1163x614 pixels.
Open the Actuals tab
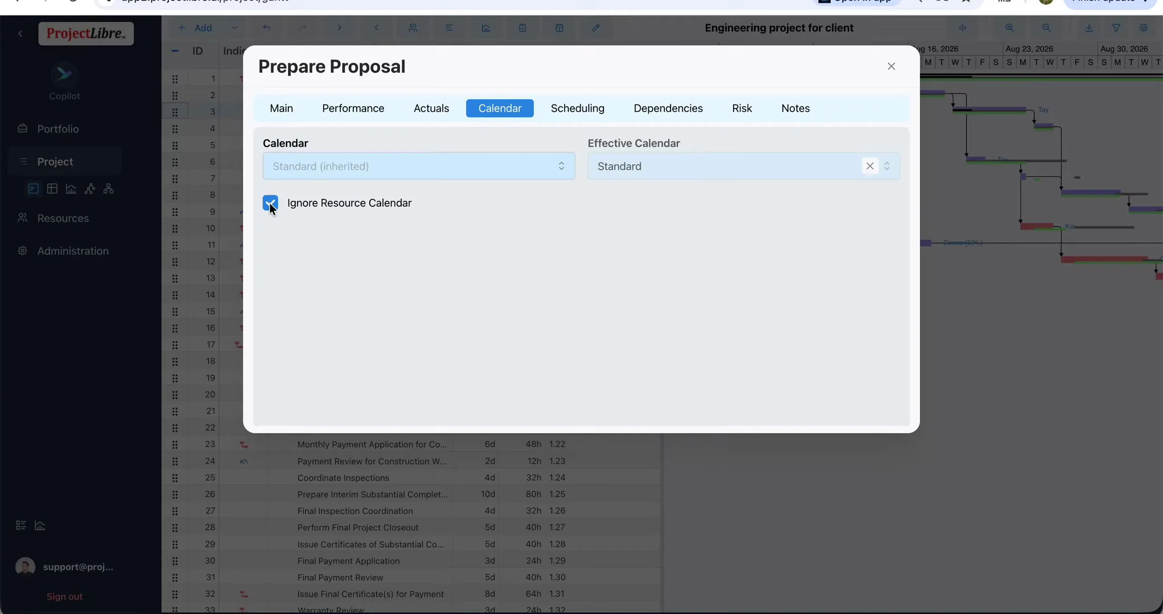point(431,108)
